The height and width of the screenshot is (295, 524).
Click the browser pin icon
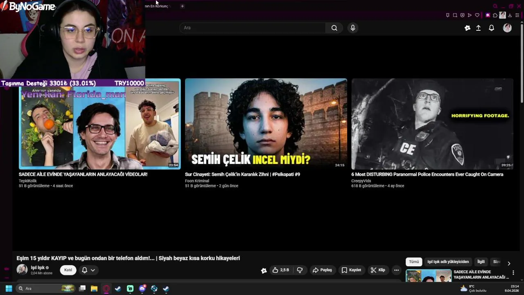point(447,15)
